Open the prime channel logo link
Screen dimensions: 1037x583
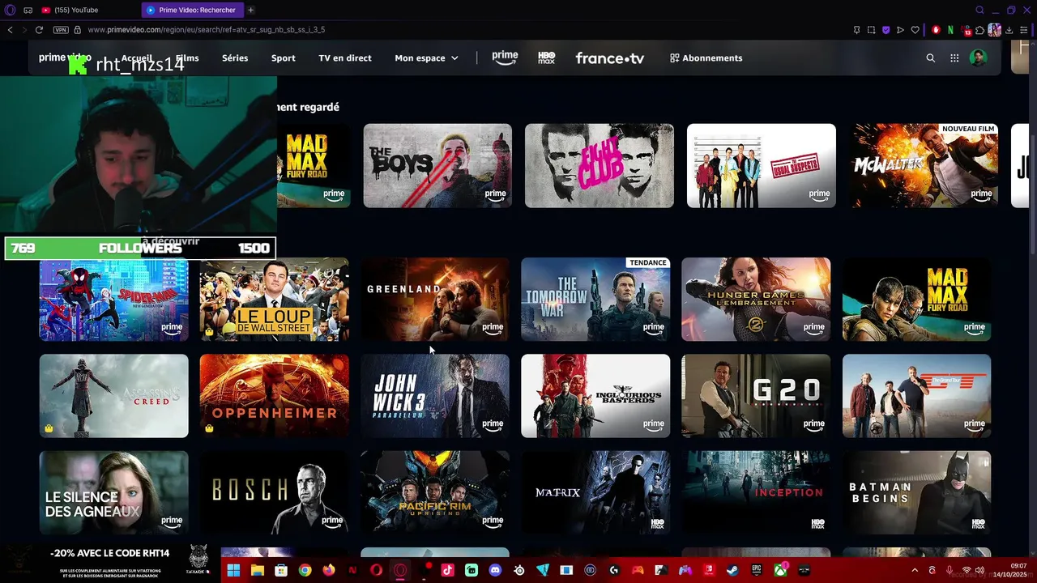pos(505,58)
